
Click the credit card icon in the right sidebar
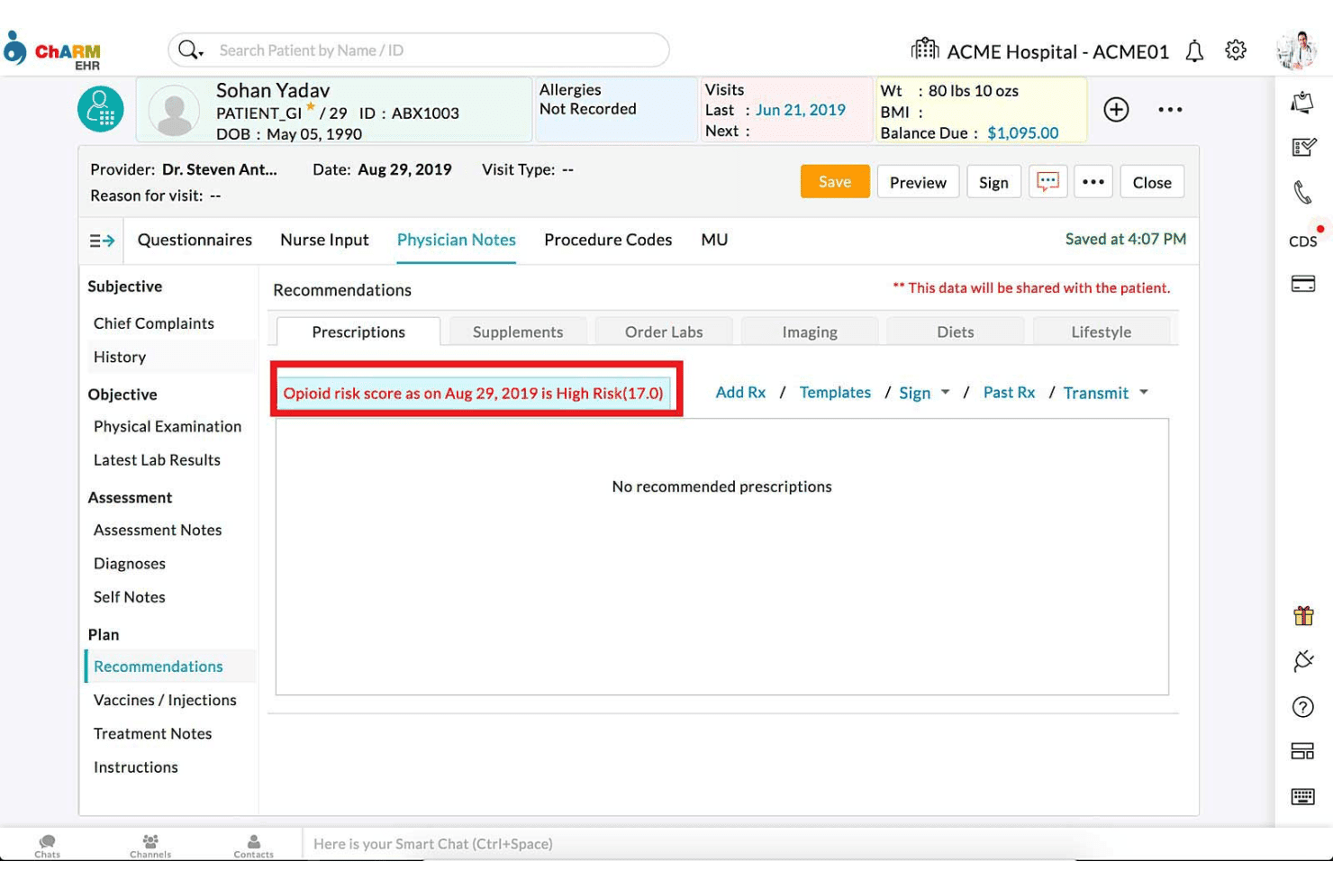coord(1303,284)
